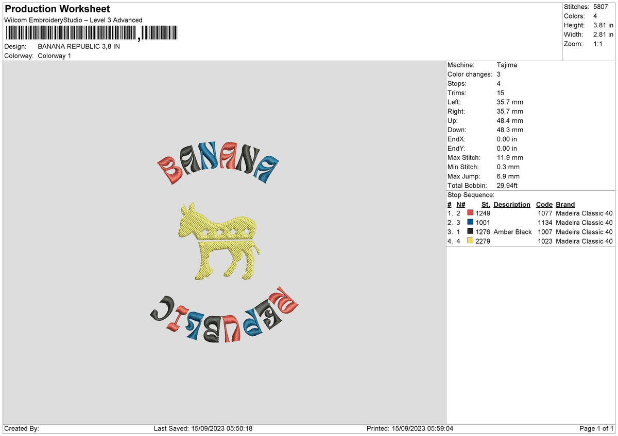618x436 pixels.
Task: Click the red thread color swatch 1077
Action: tap(470, 213)
